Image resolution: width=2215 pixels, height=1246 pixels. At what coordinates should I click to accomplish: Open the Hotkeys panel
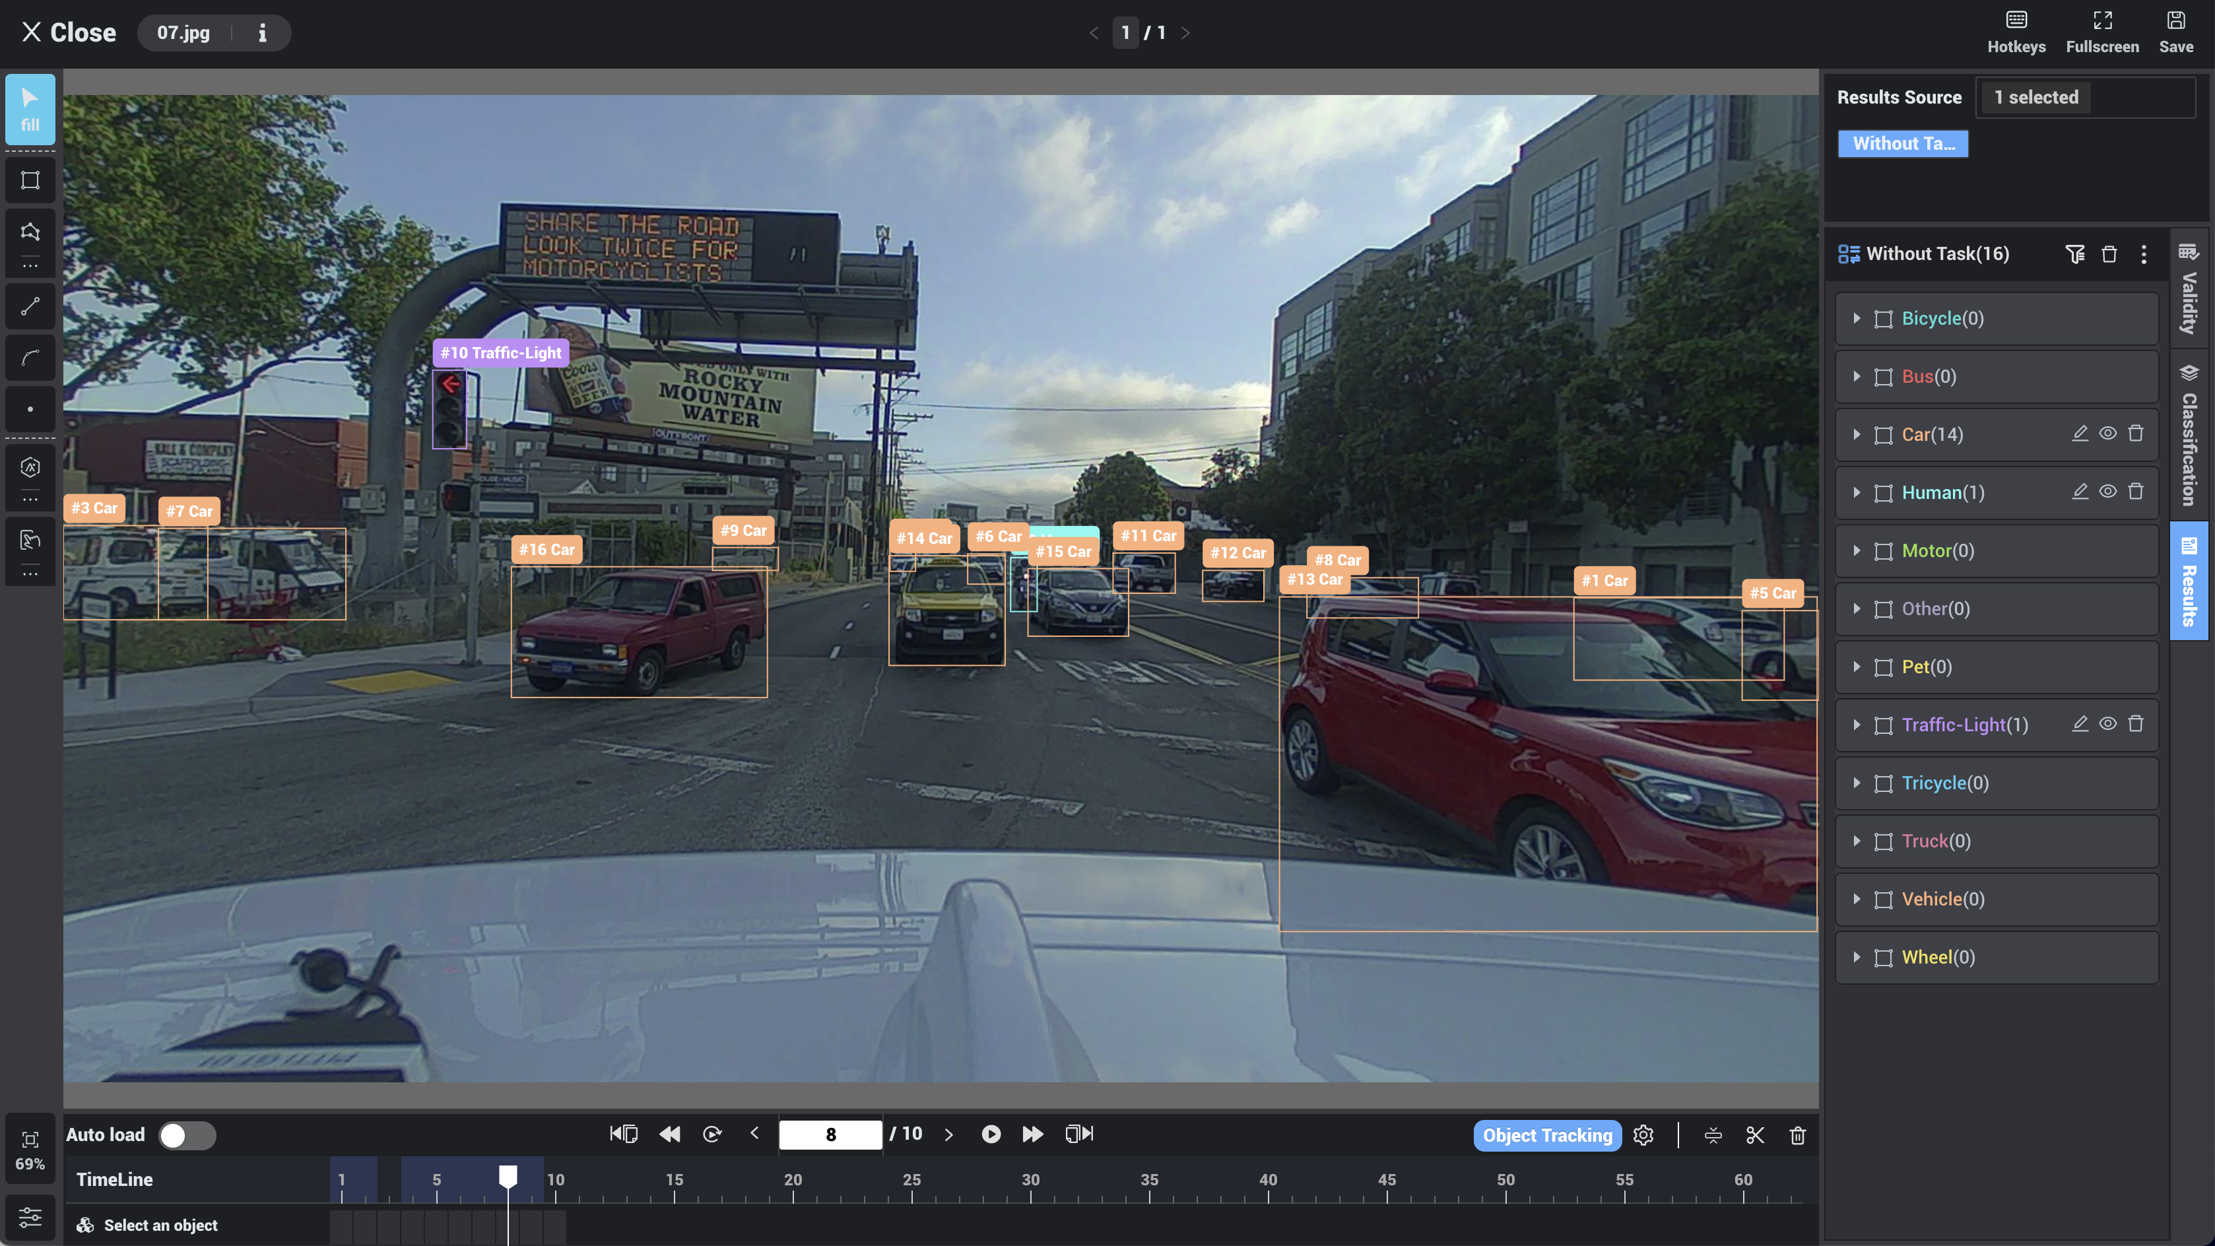[x=2016, y=33]
